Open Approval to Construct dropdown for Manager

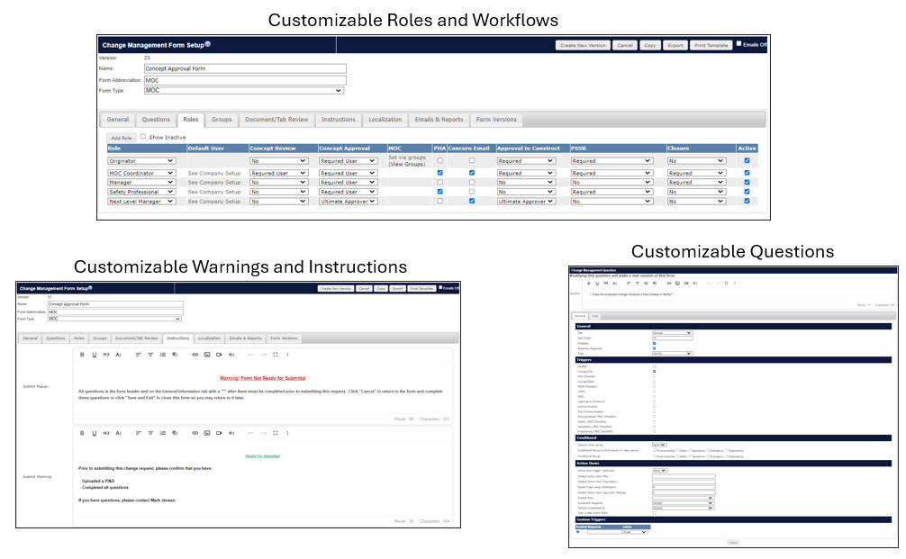pyautogui.click(x=526, y=183)
